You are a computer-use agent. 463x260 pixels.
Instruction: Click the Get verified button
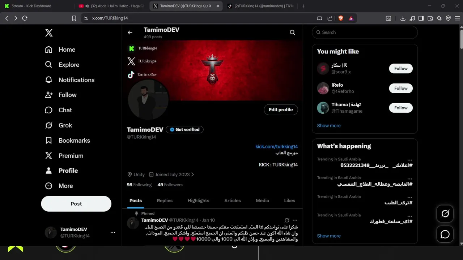[x=185, y=129]
